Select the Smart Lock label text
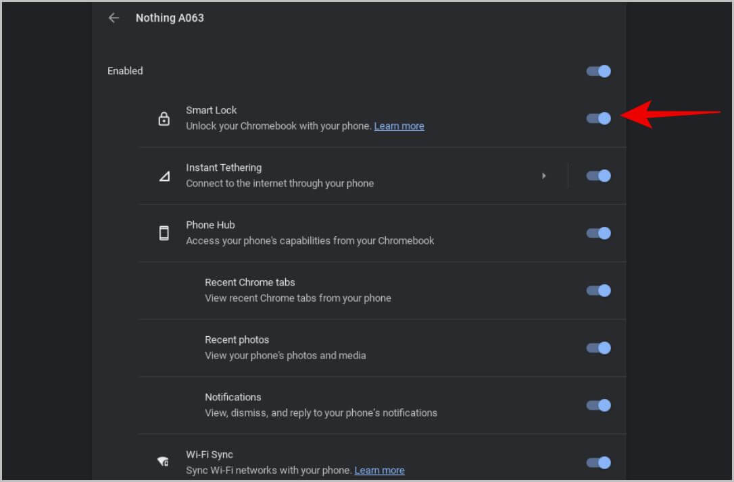The height and width of the screenshot is (482, 734). tap(211, 110)
